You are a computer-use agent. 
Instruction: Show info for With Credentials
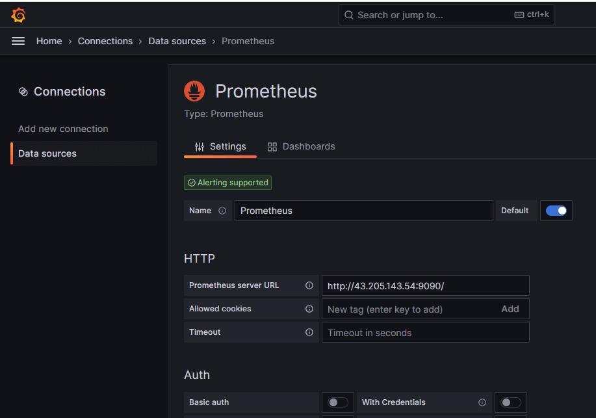pos(482,402)
